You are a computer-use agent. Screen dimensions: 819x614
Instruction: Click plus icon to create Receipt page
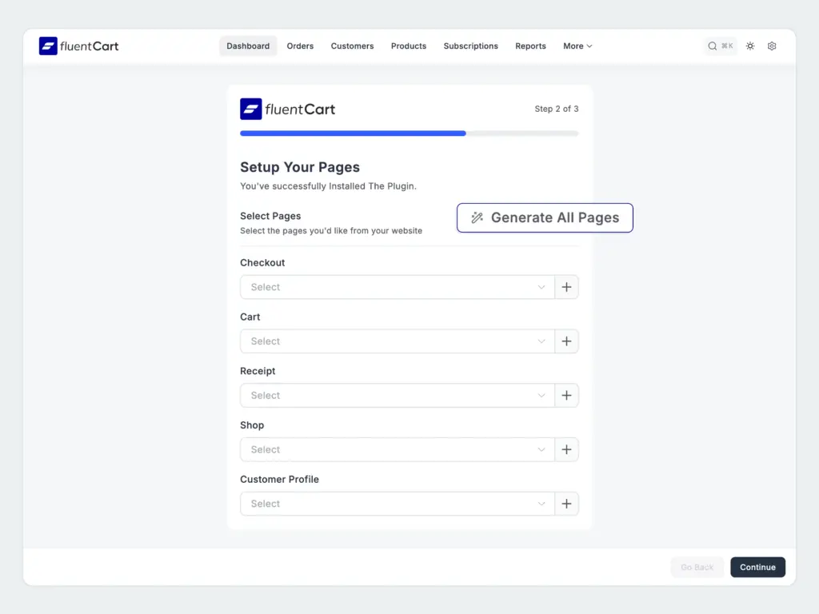pyautogui.click(x=566, y=395)
